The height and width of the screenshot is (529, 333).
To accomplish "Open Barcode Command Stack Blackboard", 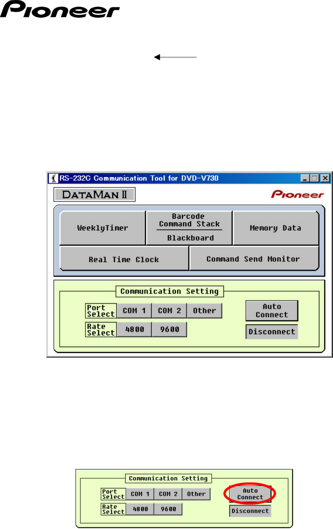I will (x=189, y=228).
